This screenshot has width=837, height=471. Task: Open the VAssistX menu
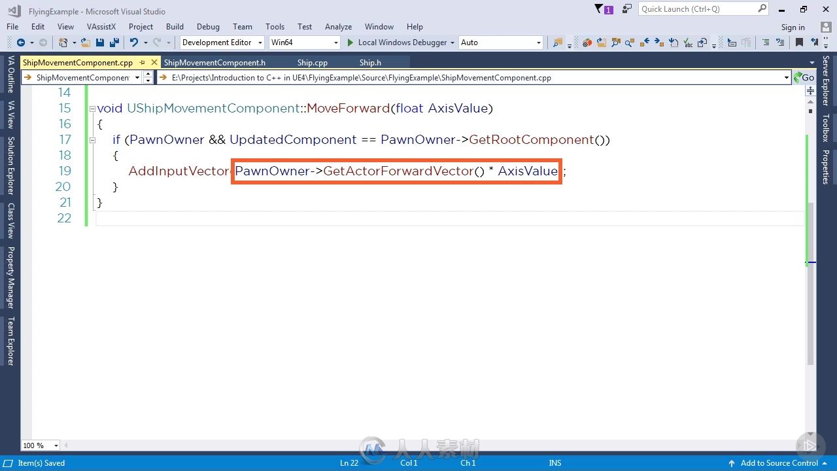(101, 27)
